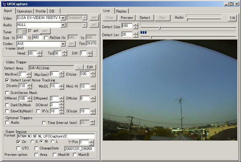
Task: Click the Detect Area DA-ALL.bmp field
Action: pos(51,68)
